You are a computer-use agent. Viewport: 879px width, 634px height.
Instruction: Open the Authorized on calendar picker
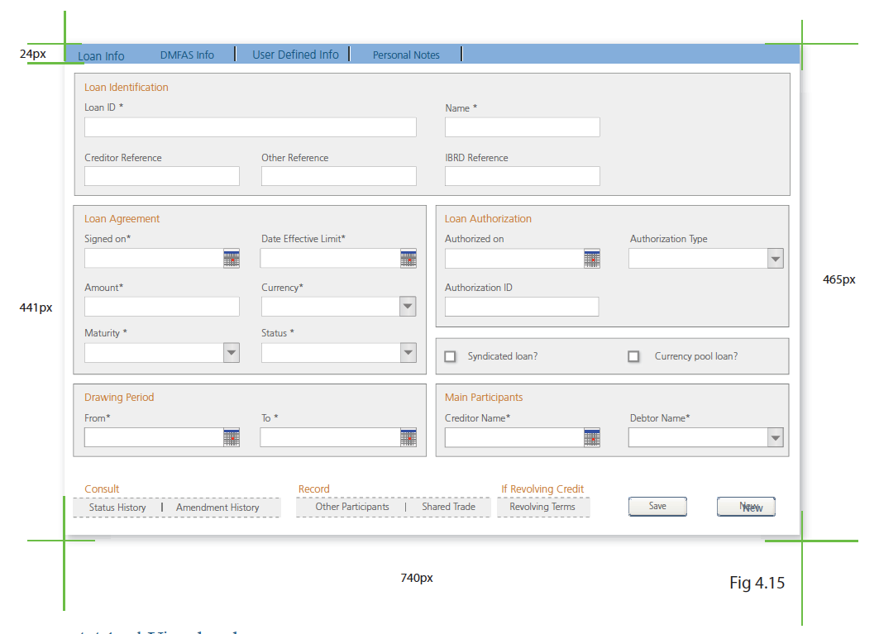click(x=591, y=259)
